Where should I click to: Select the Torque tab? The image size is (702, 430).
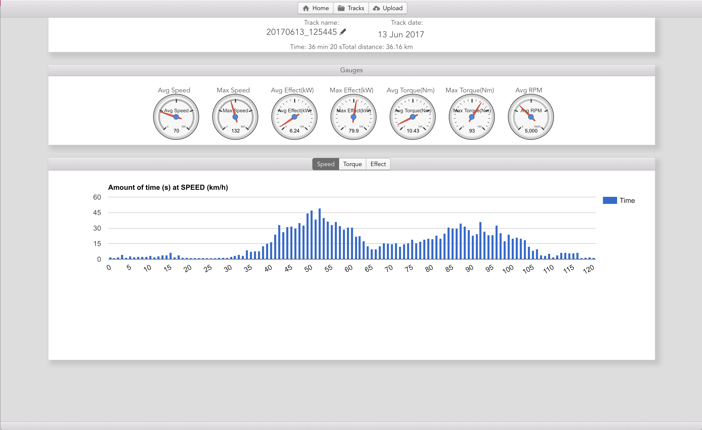[x=352, y=164]
